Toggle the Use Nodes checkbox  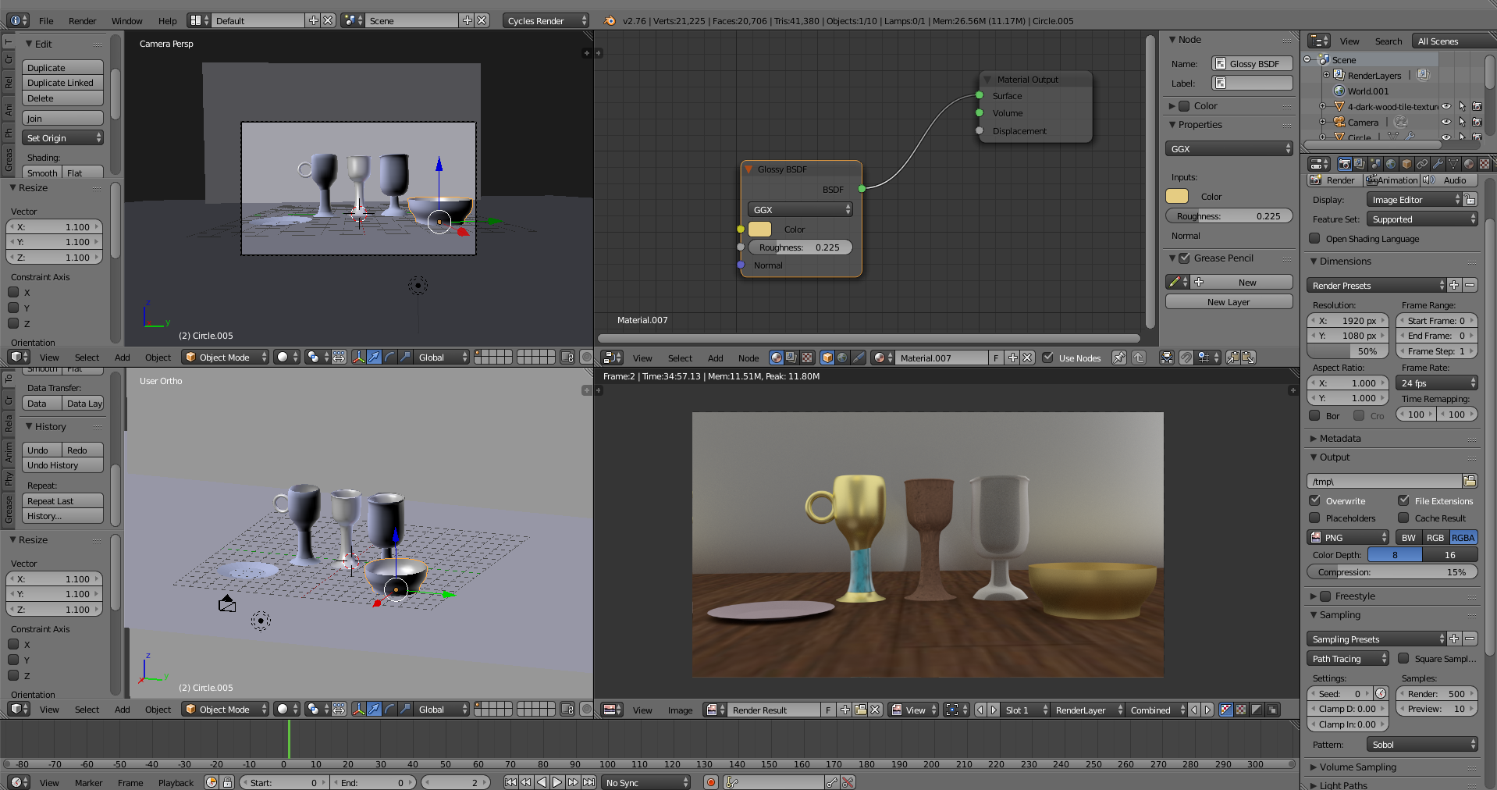1048,358
